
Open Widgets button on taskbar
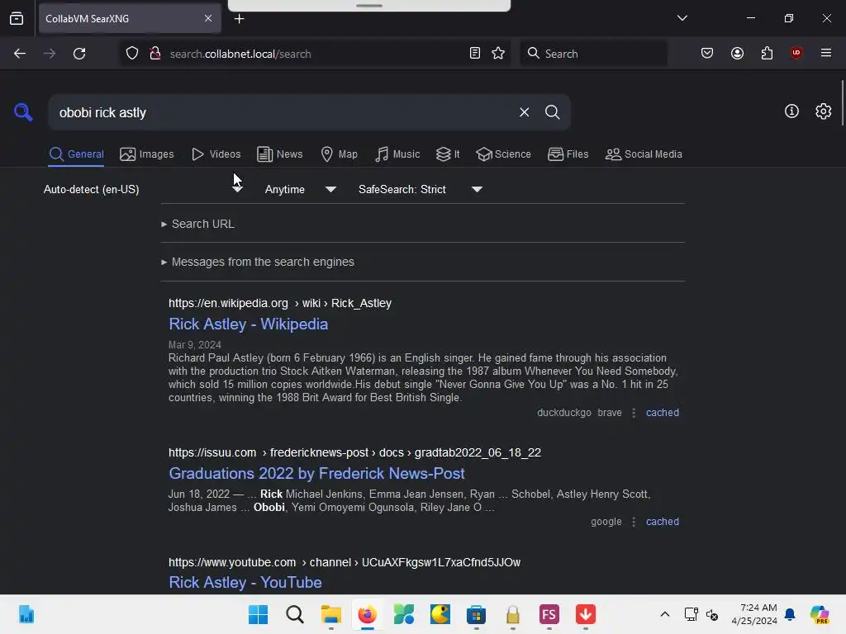tap(26, 614)
